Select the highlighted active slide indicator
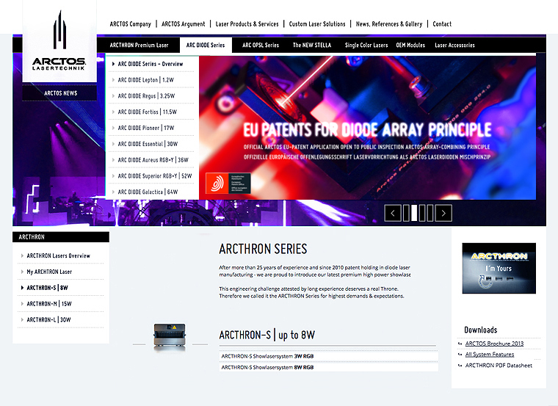558x406 pixels. pyautogui.click(x=414, y=213)
